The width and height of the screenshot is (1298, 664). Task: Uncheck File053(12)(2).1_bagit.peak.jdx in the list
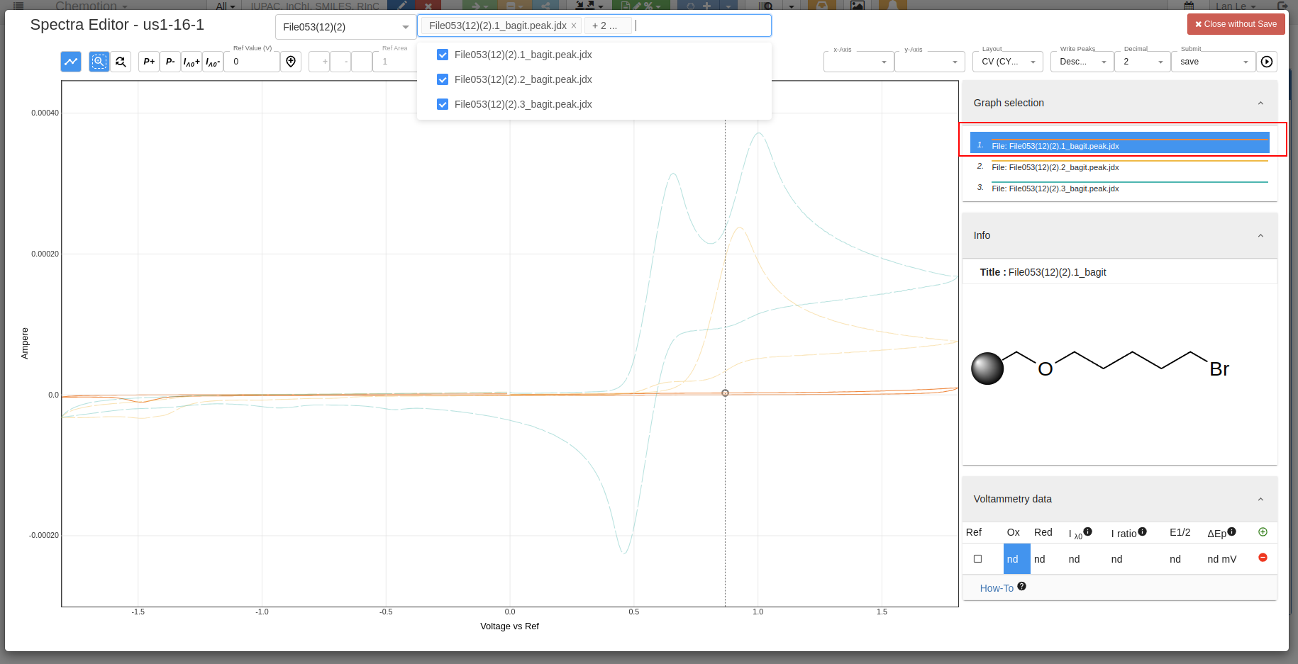tap(442, 55)
